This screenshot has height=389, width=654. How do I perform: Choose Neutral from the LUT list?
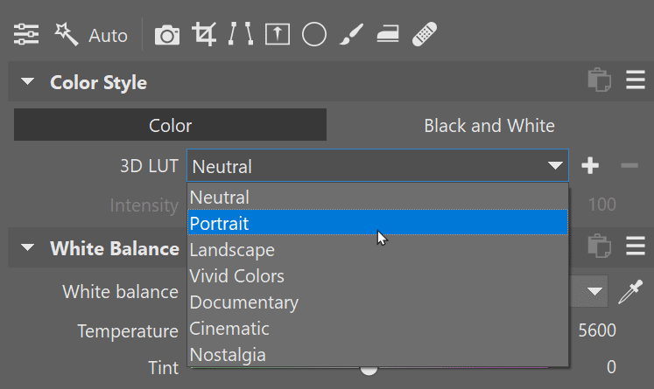click(377, 197)
